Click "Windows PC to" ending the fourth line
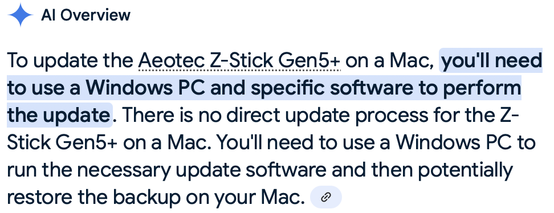Screen dimensions: 554x213 coord(465,142)
